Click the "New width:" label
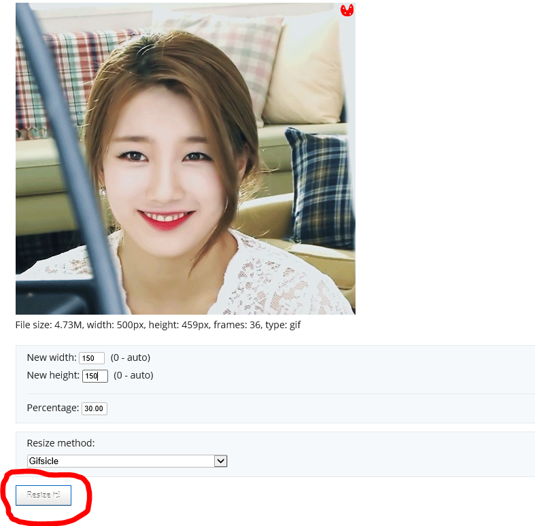This screenshot has width=535, height=526. click(x=52, y=357)
